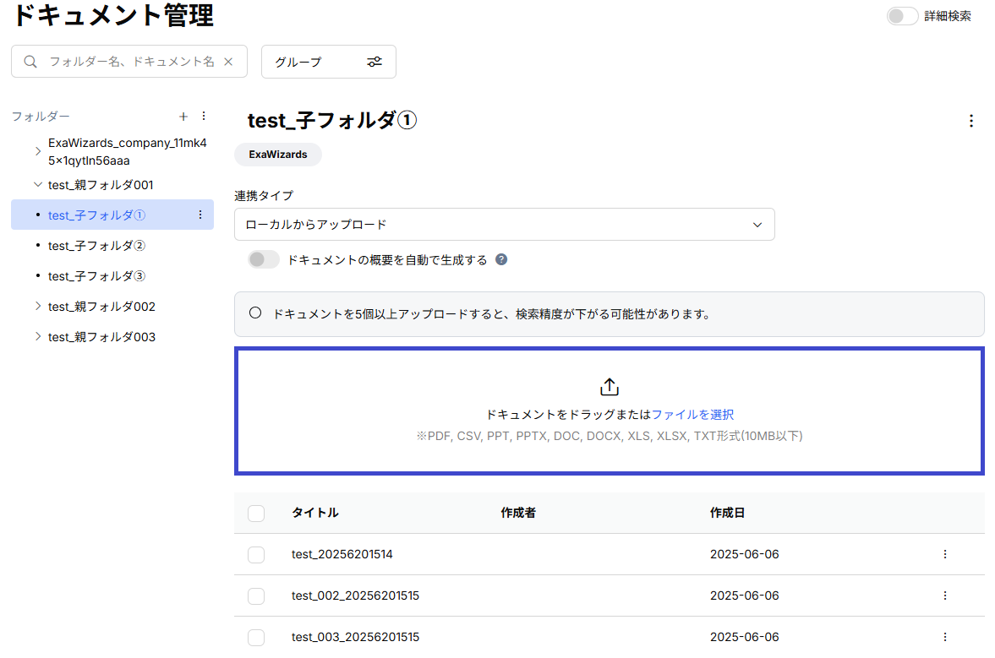Click the test_子フォルダ① main heading
This screenshot has height=658, width=995.
pyautogui.click(x=332, y=120)
